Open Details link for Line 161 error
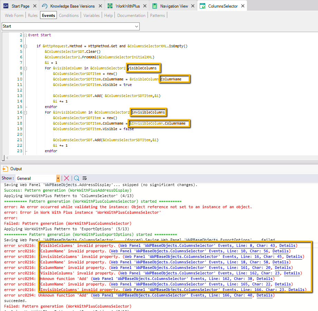The image size is (318, 311). [283, 268]
